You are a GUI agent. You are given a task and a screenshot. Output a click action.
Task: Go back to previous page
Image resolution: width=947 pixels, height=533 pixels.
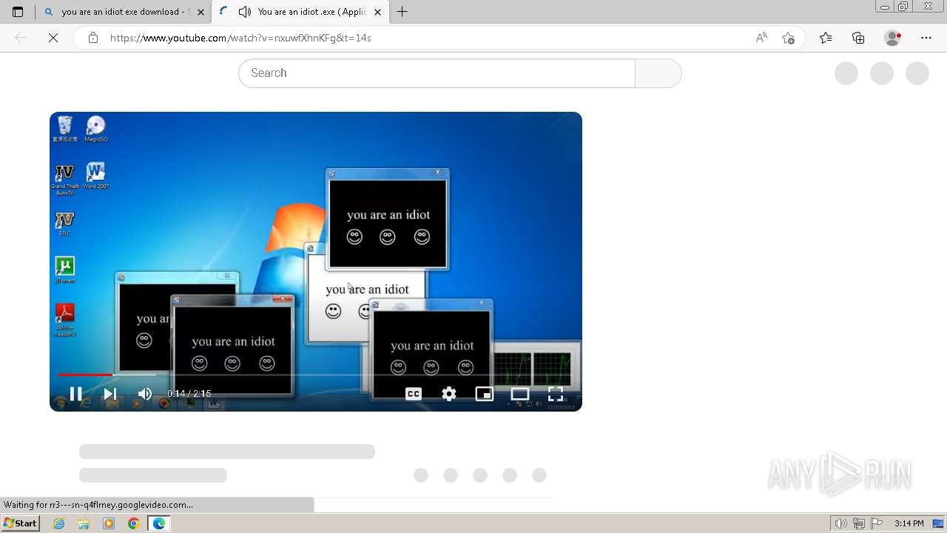point(21,38)
